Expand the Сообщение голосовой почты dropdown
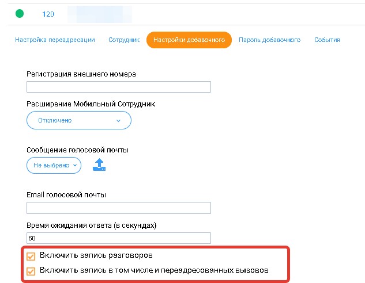Viewport: 365px width, 283px height. click(54, 165)
